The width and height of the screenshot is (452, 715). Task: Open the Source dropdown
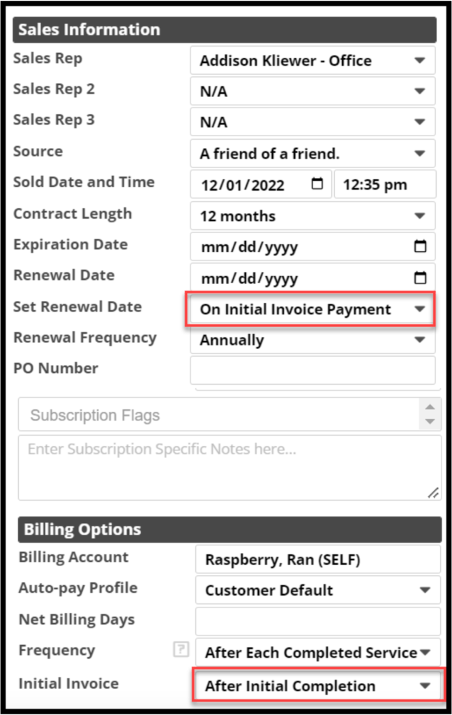(312, 154)
